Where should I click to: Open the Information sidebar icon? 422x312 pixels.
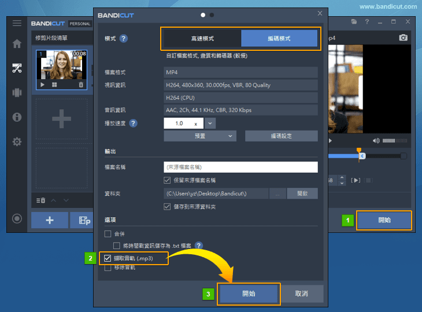click(17, 117)
